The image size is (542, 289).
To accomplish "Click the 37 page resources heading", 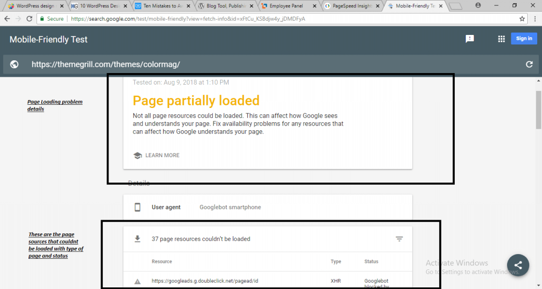I will coord(201,239).
